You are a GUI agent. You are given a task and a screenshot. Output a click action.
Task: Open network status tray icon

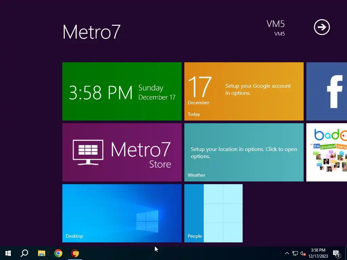tap(295, 253)
